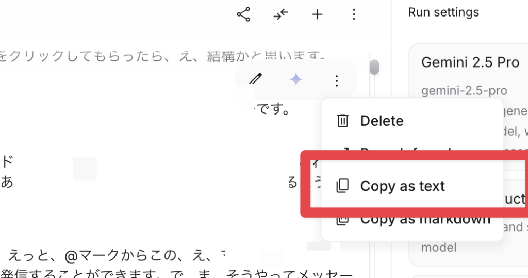This screenshot has width=528, height=278.
Task: Click the trash can icon beside Delete
Action: pyautogui.click(x=342, y=121)
